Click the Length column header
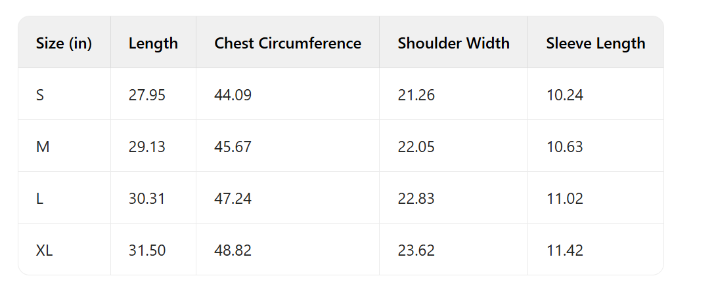Viewport: 716px width, 297px height. tap(153, 43)
